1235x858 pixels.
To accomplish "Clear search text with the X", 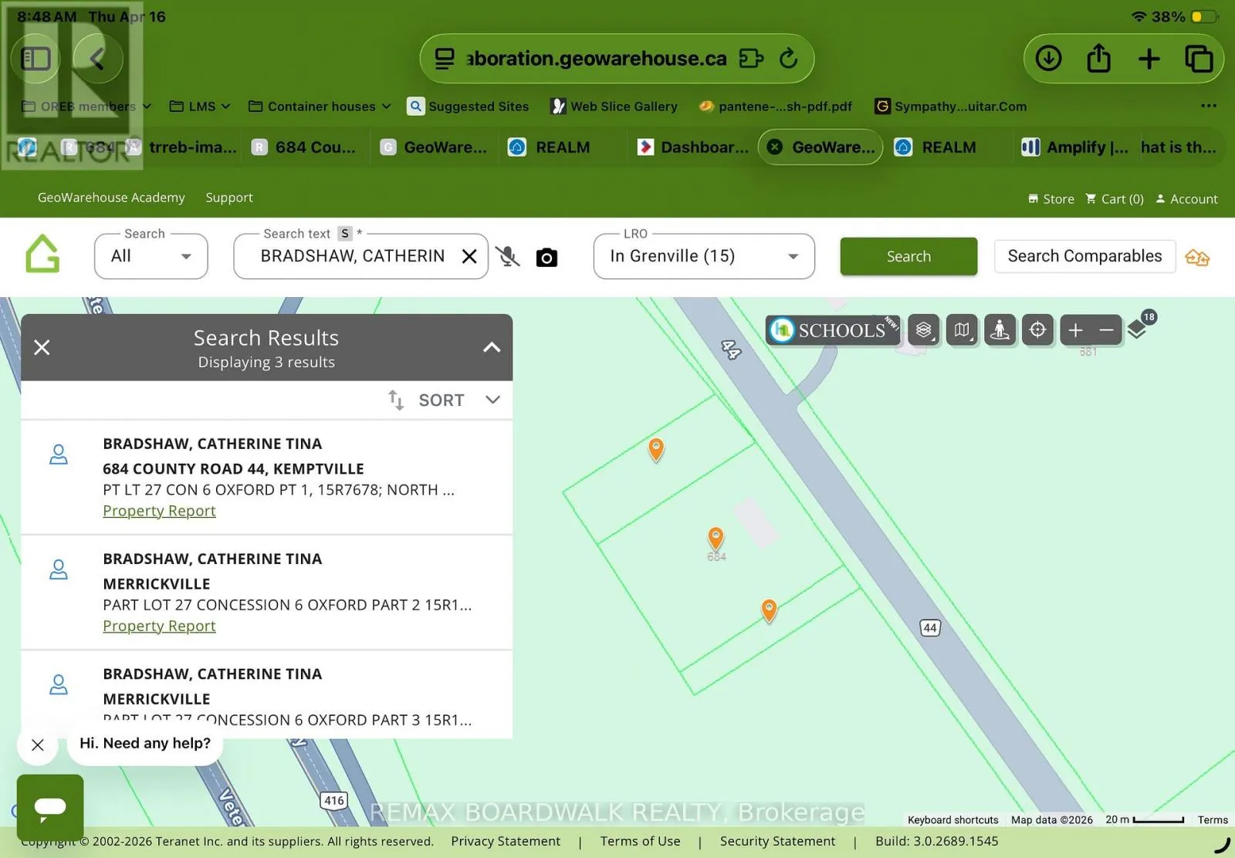I will (469, 256).
